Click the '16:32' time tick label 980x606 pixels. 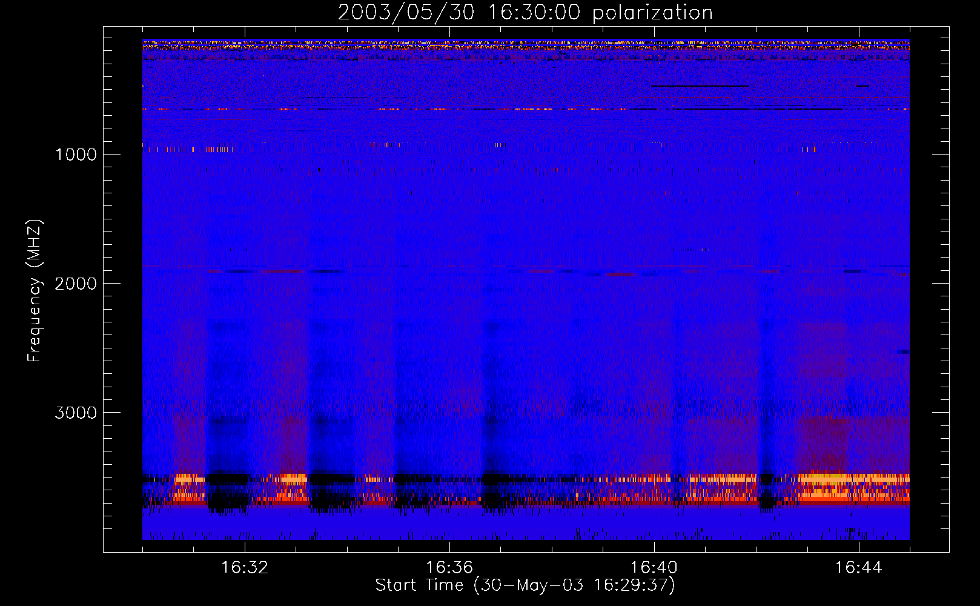click(x=245, y=568)
